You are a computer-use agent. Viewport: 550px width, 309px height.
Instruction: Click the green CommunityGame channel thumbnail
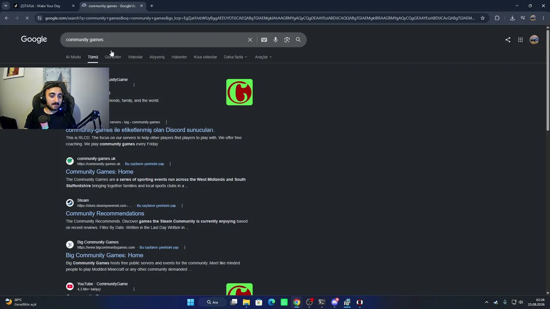(x=239, y=92)
